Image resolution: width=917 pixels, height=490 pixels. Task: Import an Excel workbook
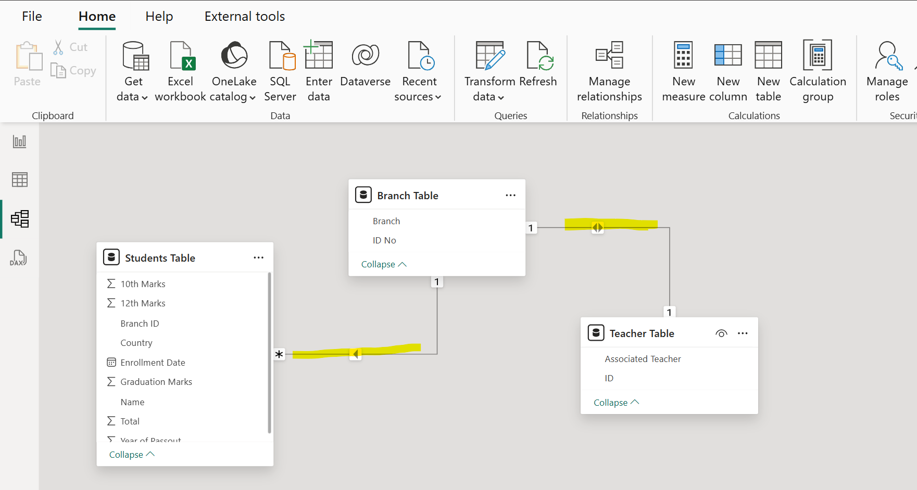tap(181, 70)
